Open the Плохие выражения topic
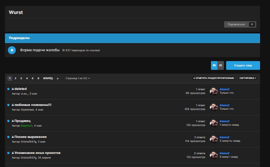 pos(30,137)
